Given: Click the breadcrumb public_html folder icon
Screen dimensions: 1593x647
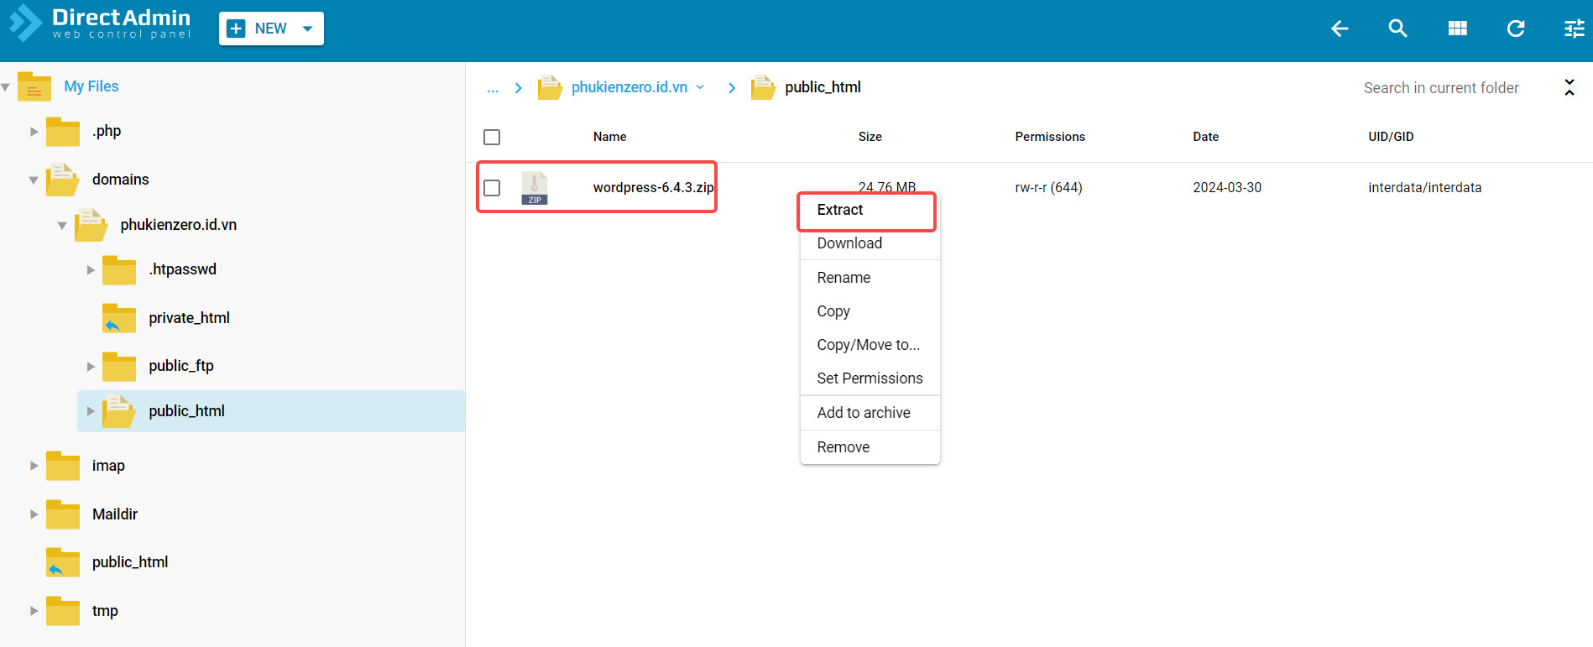Looking at the screenshot, I should point(763,87).
